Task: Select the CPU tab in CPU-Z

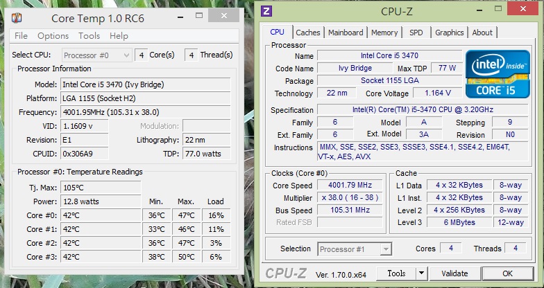Action: tap(277, 32)
